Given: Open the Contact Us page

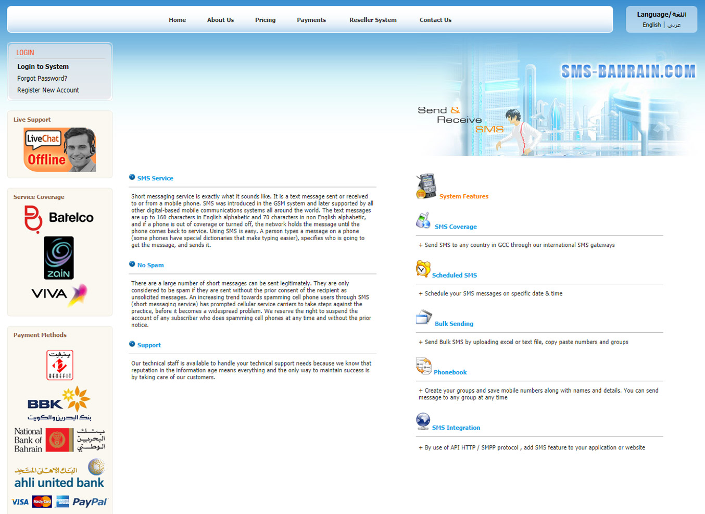Looking at the screenshot, I should coord(435,20).
